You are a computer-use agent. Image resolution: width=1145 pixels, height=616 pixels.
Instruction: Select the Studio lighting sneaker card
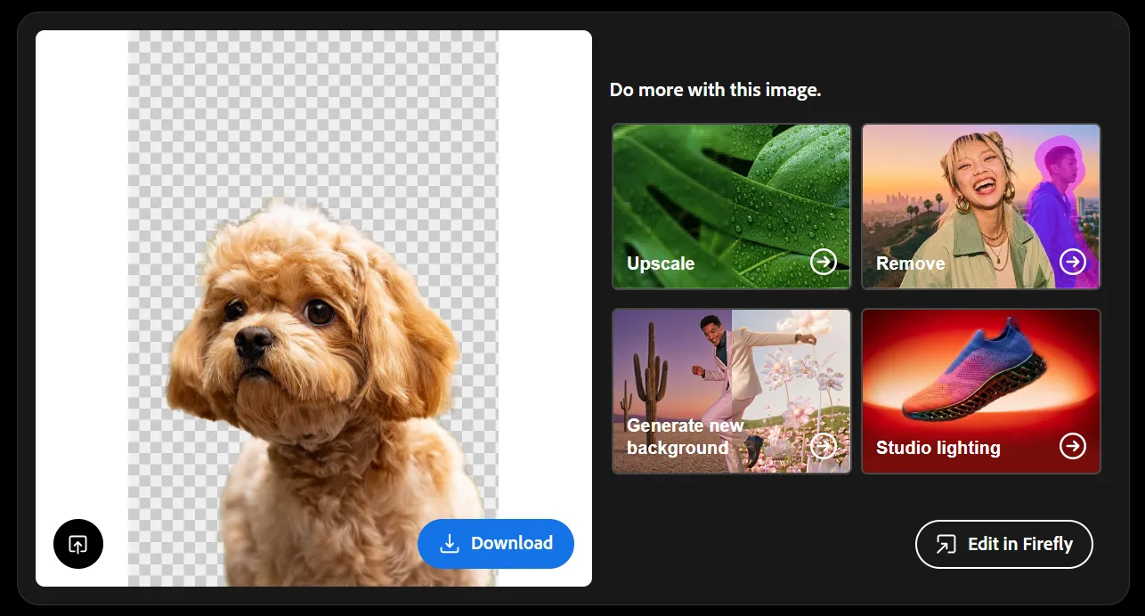[981, 391]
